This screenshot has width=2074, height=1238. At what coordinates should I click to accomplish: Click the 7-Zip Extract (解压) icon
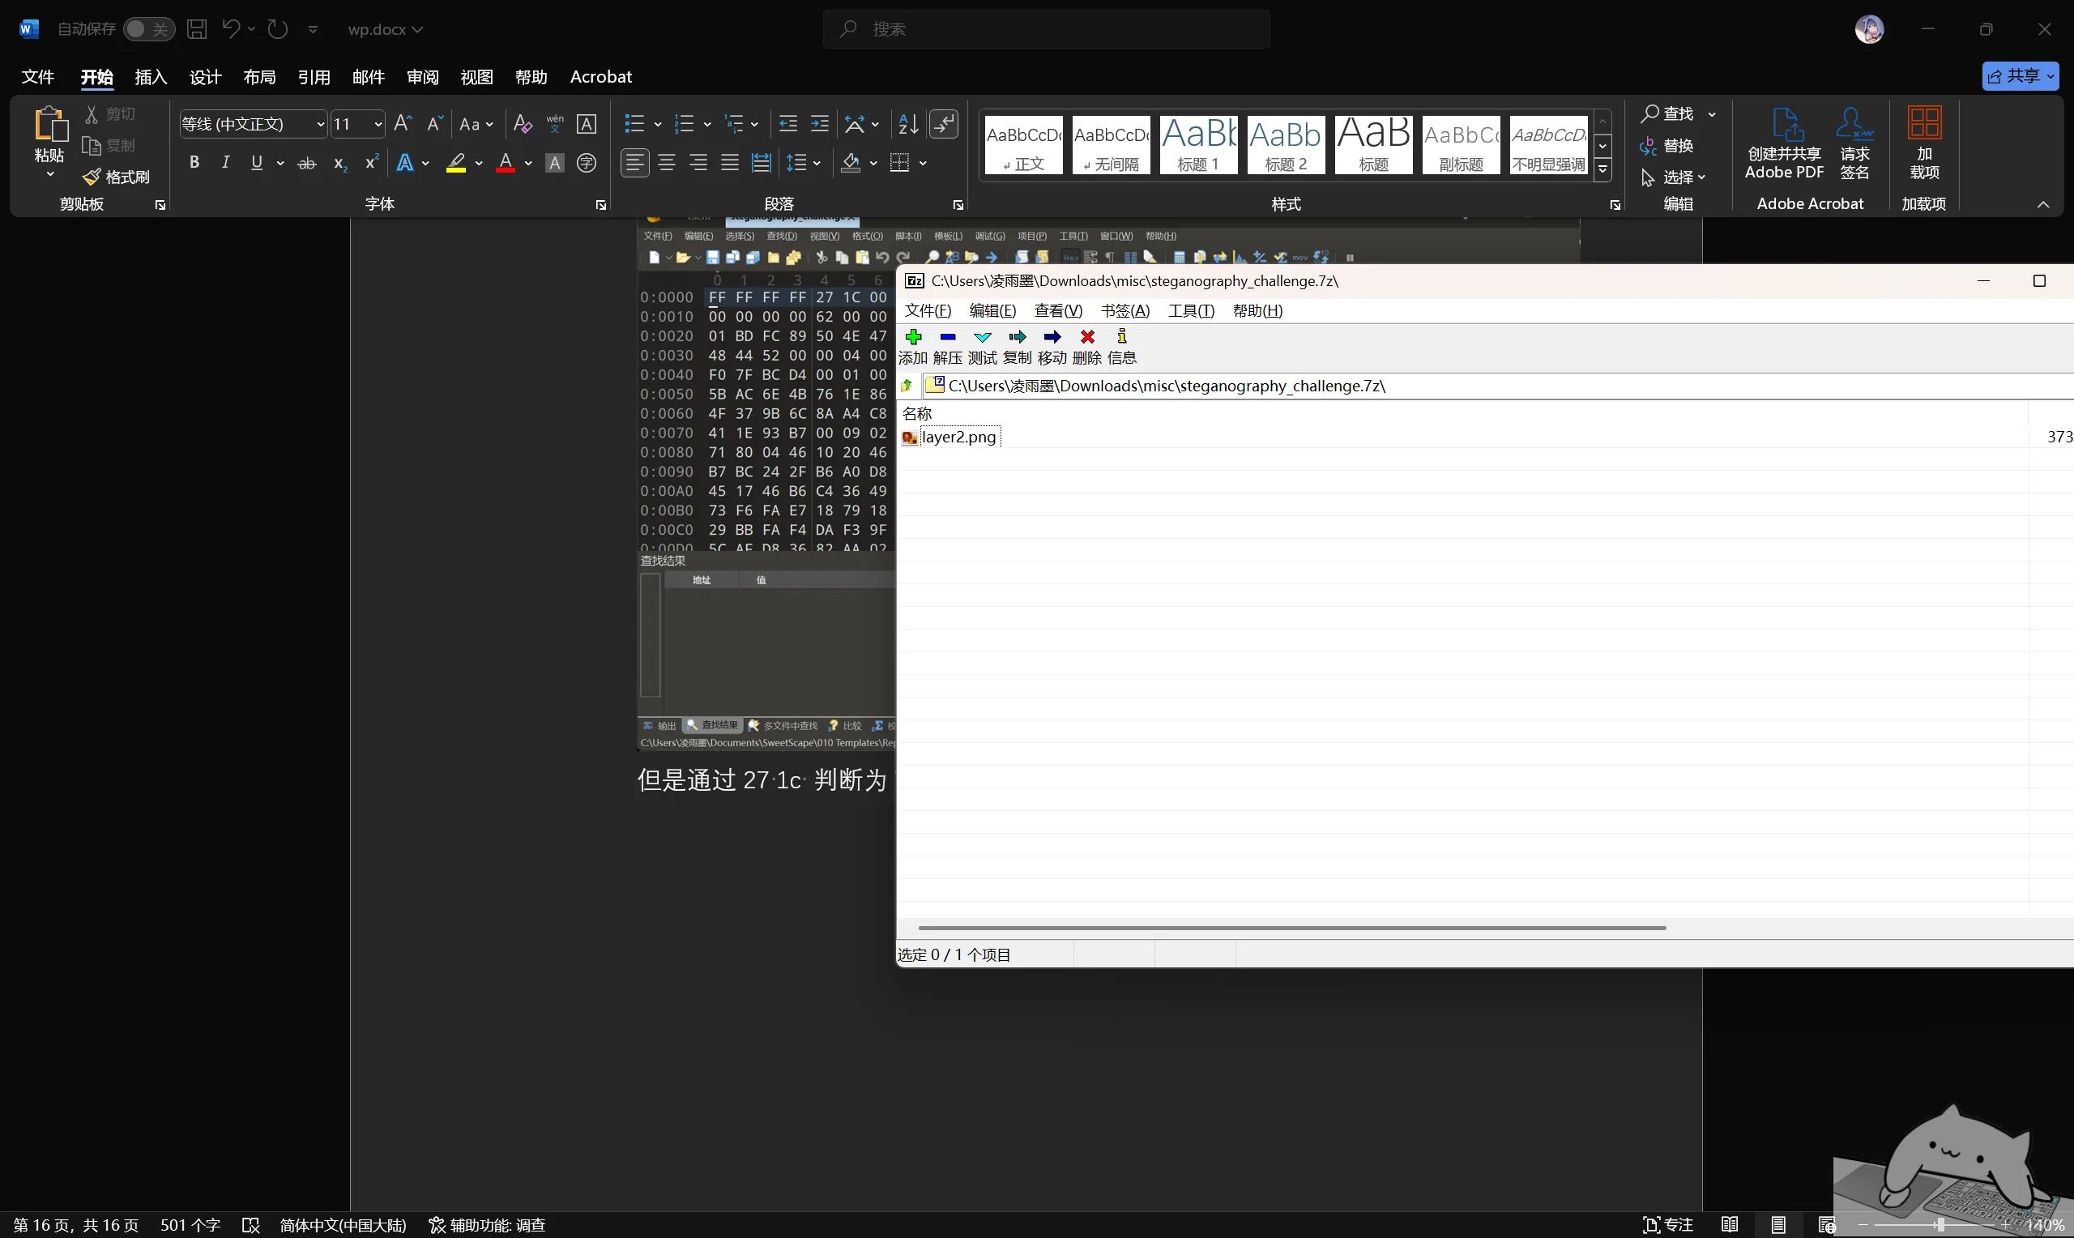click(947, 337)
